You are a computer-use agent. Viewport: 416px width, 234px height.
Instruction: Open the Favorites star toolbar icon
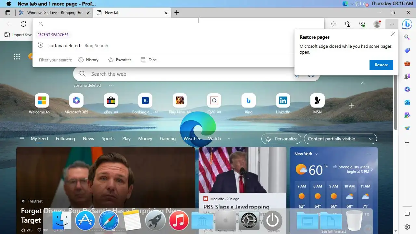pos(333,24)
